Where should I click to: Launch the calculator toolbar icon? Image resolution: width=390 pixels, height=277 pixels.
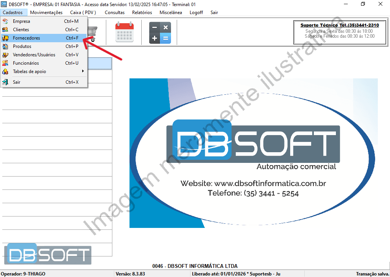[x=160, y=32]
